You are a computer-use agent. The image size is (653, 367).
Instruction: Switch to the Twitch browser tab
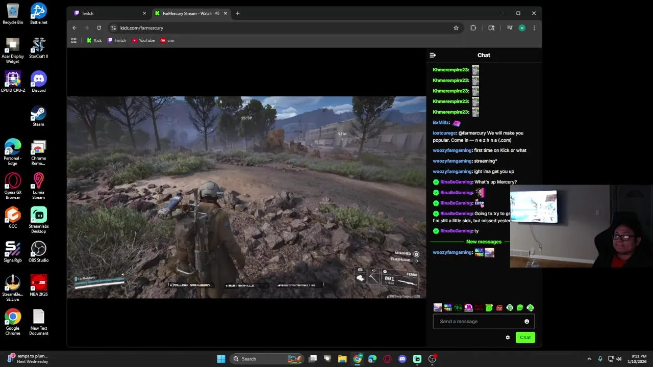click(109, 13)
